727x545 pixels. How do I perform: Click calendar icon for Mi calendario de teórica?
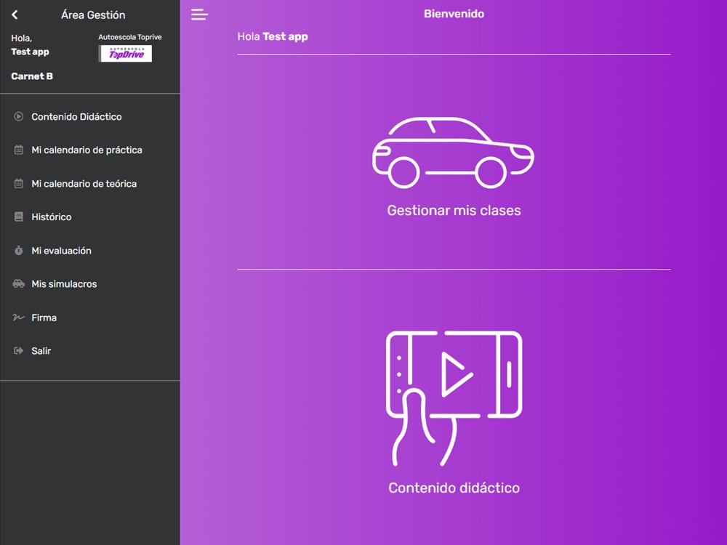(19, 184)
